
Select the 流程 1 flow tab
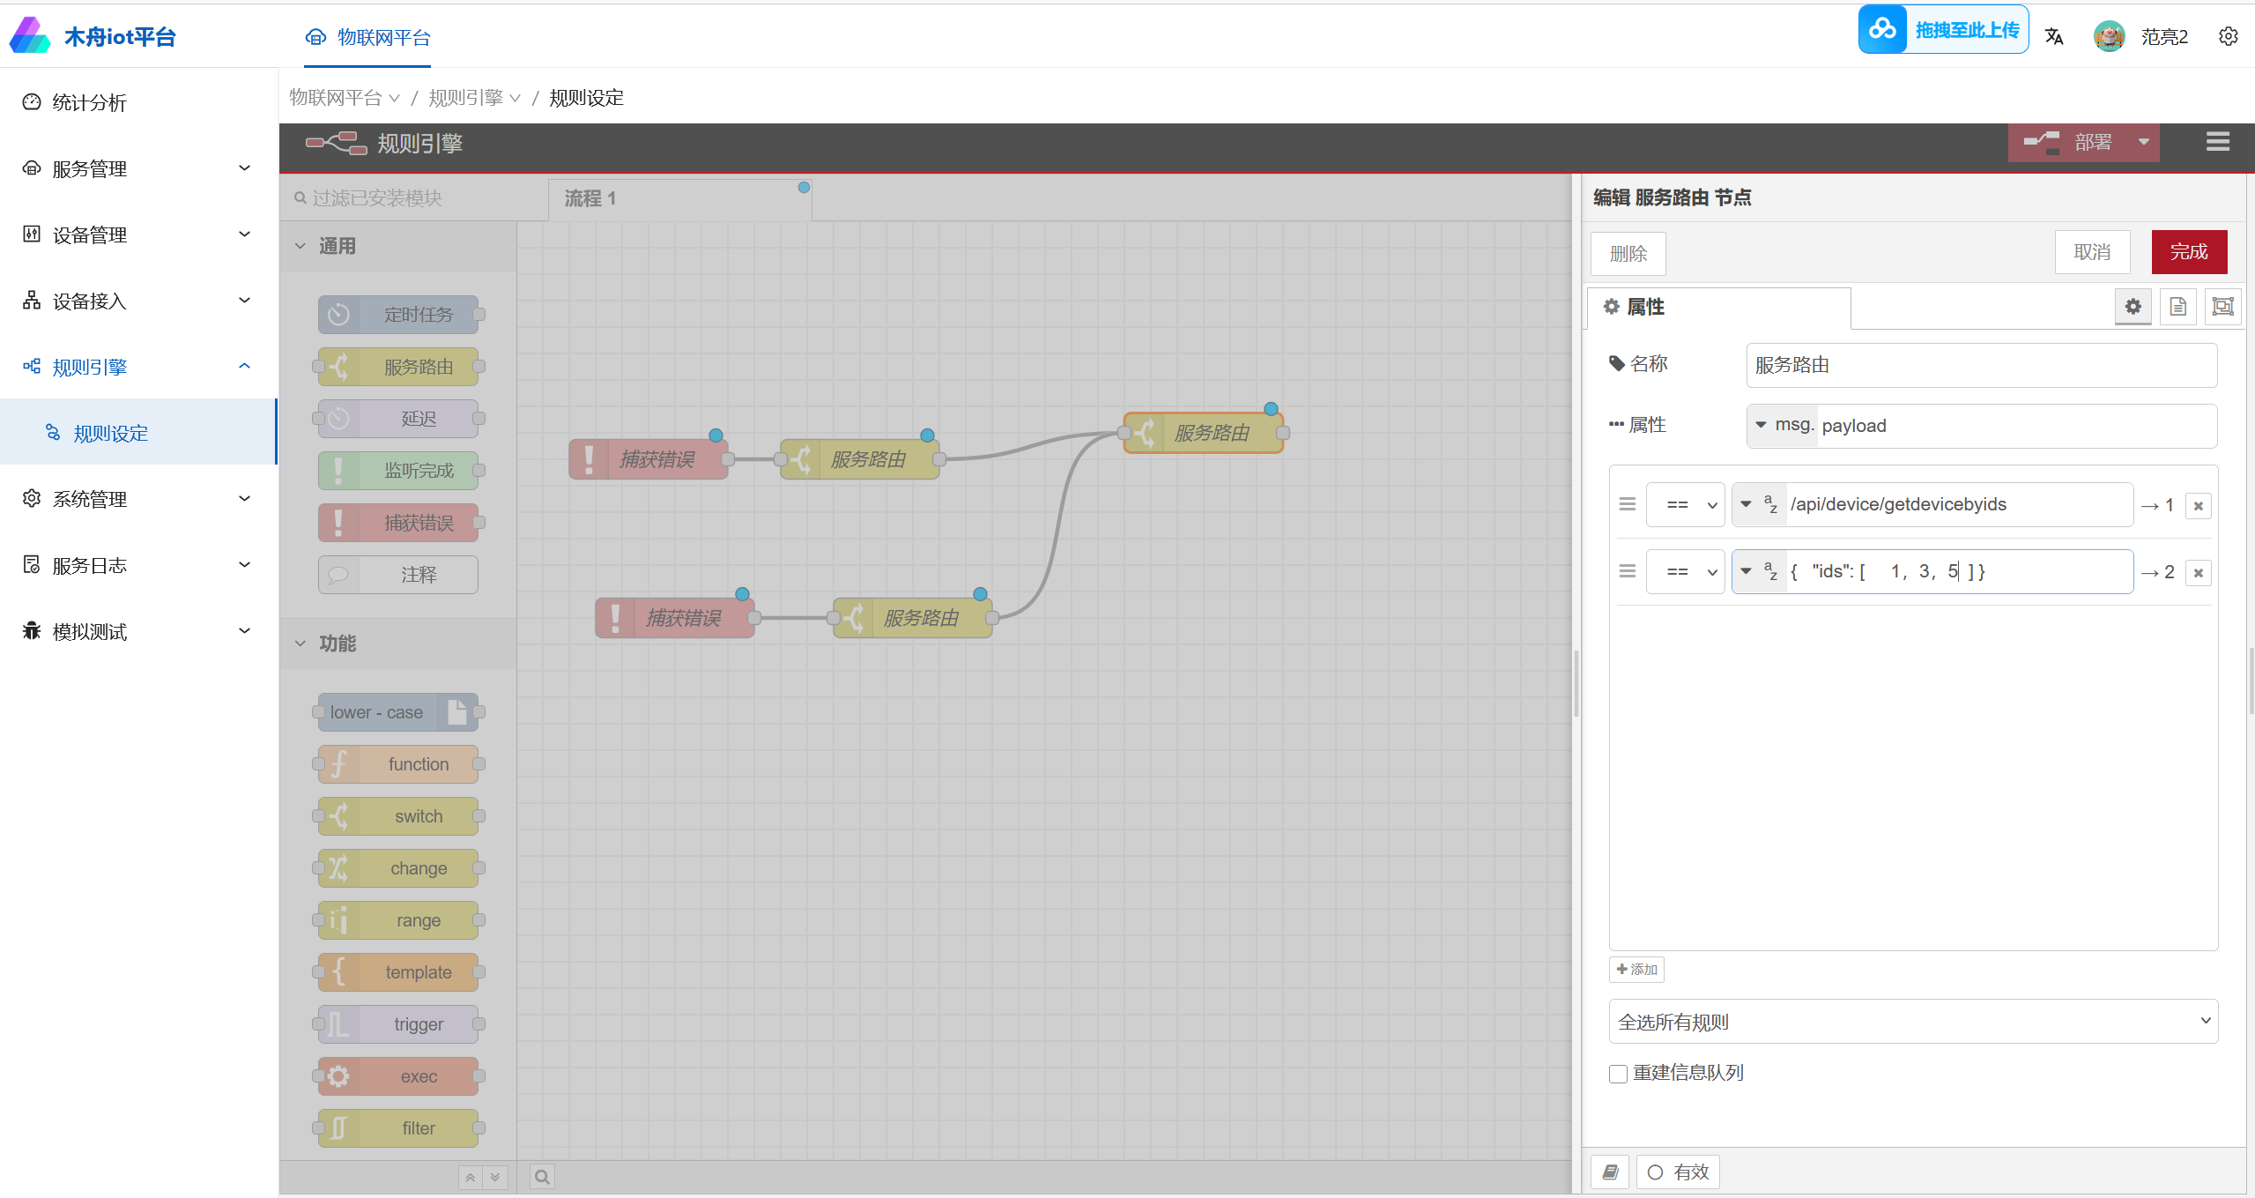pos(590,198)
